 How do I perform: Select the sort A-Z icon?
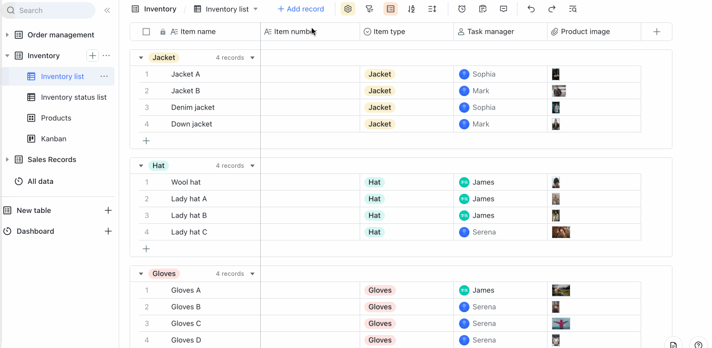[x=411, y=9]
